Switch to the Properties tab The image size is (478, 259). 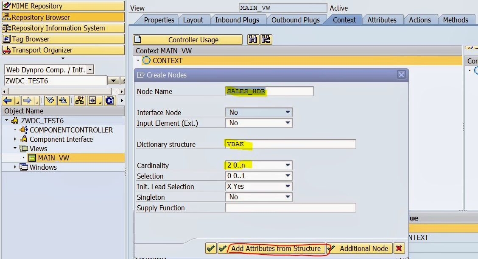(x=159, y=20)
